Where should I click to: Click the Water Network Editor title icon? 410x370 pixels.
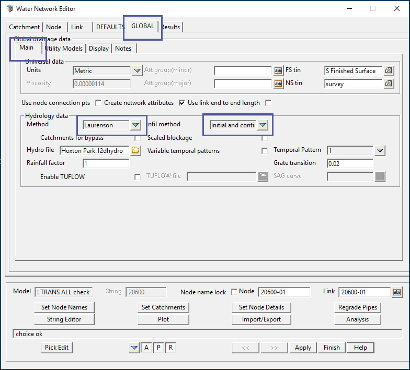click(9, 9)
